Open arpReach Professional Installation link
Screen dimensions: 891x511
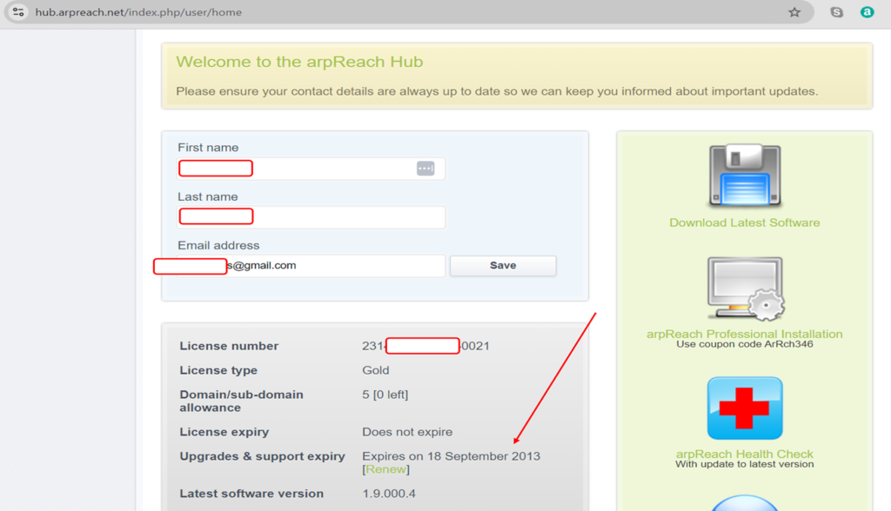coord(745,334)
